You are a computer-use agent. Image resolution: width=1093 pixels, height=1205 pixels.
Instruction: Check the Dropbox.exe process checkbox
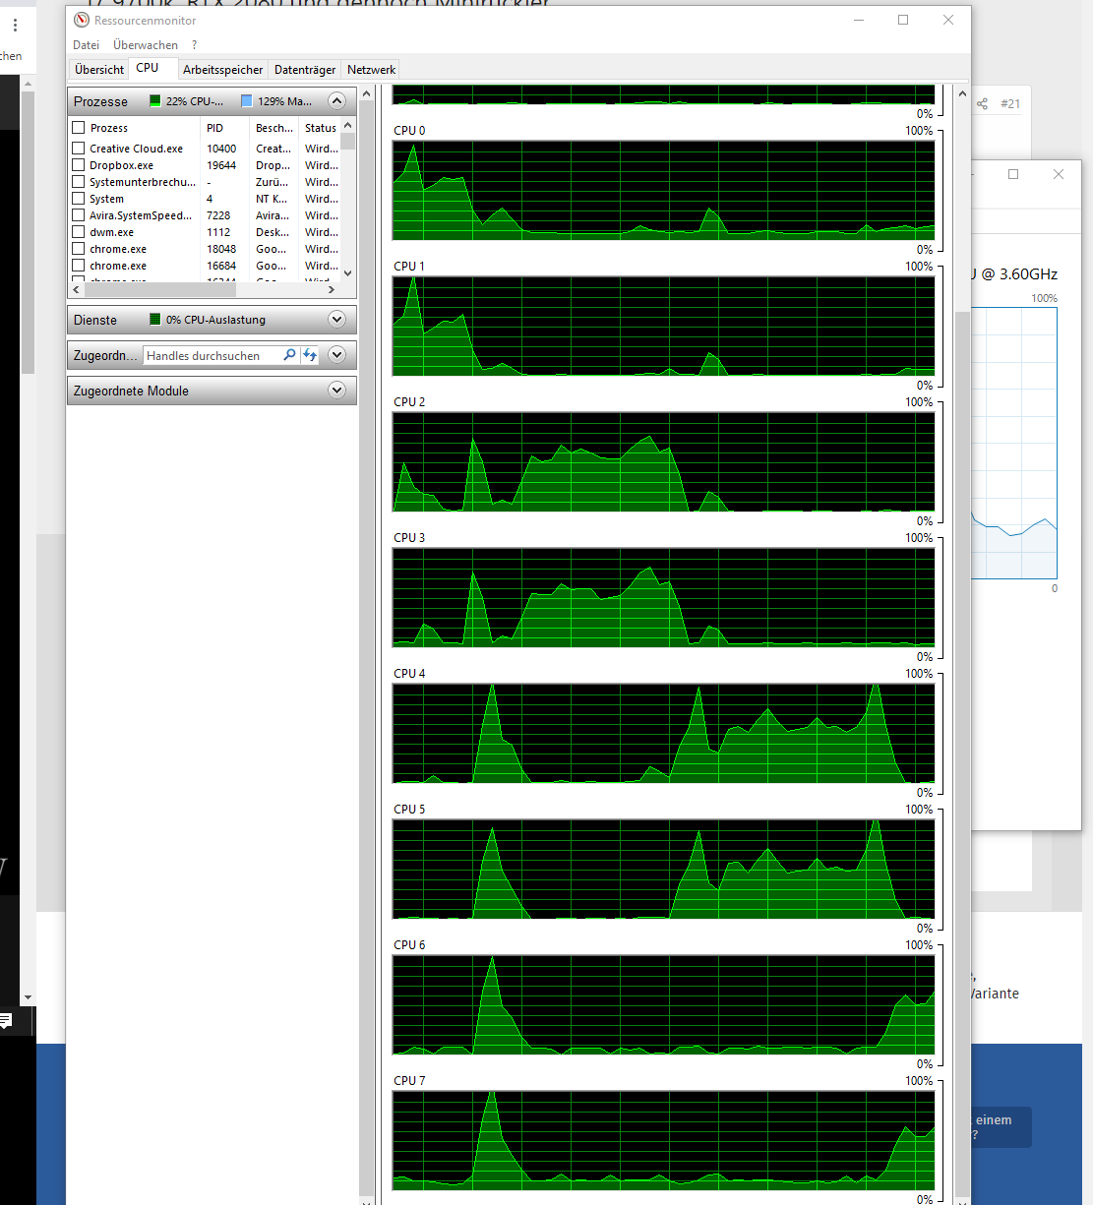click(x=79, y=165)
